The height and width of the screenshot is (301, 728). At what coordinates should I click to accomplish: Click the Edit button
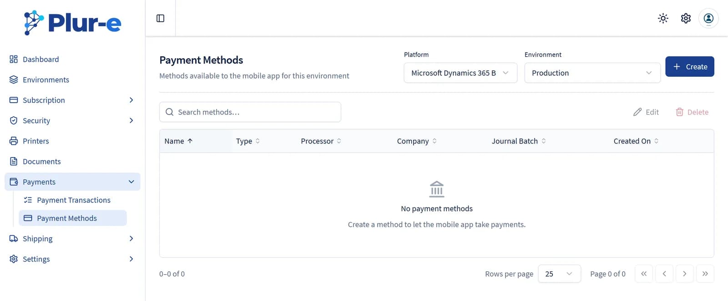(646, 112)
